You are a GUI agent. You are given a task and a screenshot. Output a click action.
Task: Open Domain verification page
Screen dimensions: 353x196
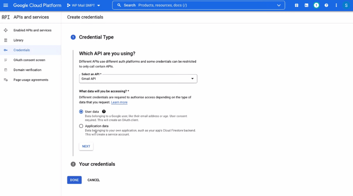30,70
